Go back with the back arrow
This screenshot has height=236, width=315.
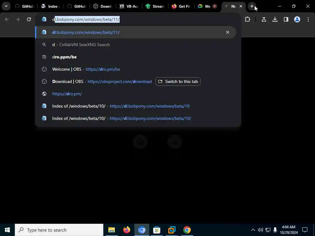click(7, 19)
